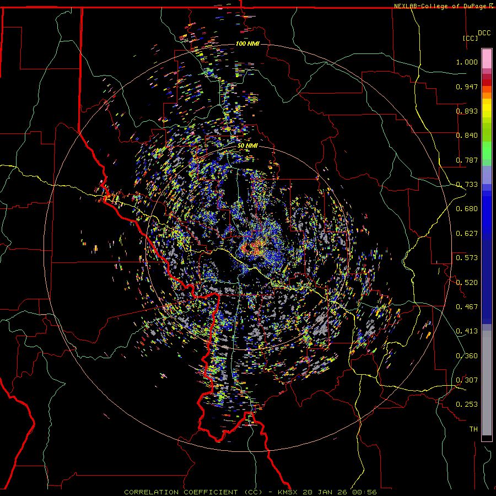
Task: Click the [CC] label above the color scale
Action: coord(471,38)
